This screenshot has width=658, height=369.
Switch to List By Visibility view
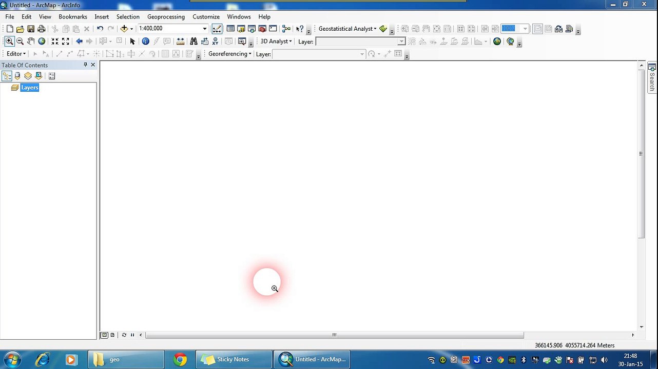pyautogui.click(x=28, y=76)
